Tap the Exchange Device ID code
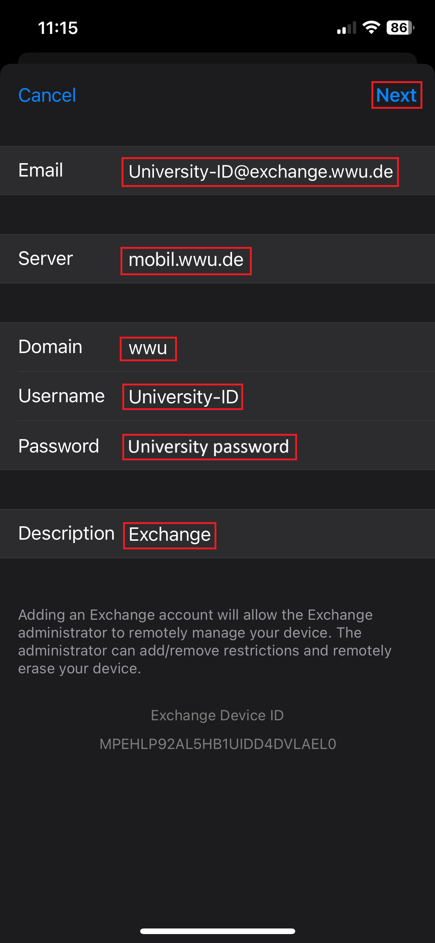This screenshot has width=435, height=943. point(217,744)
